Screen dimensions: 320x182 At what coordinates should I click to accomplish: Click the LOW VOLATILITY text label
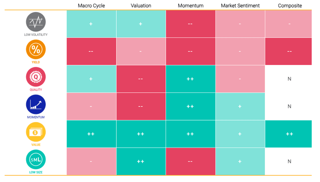pyautogui.click(x=36, y=35)
